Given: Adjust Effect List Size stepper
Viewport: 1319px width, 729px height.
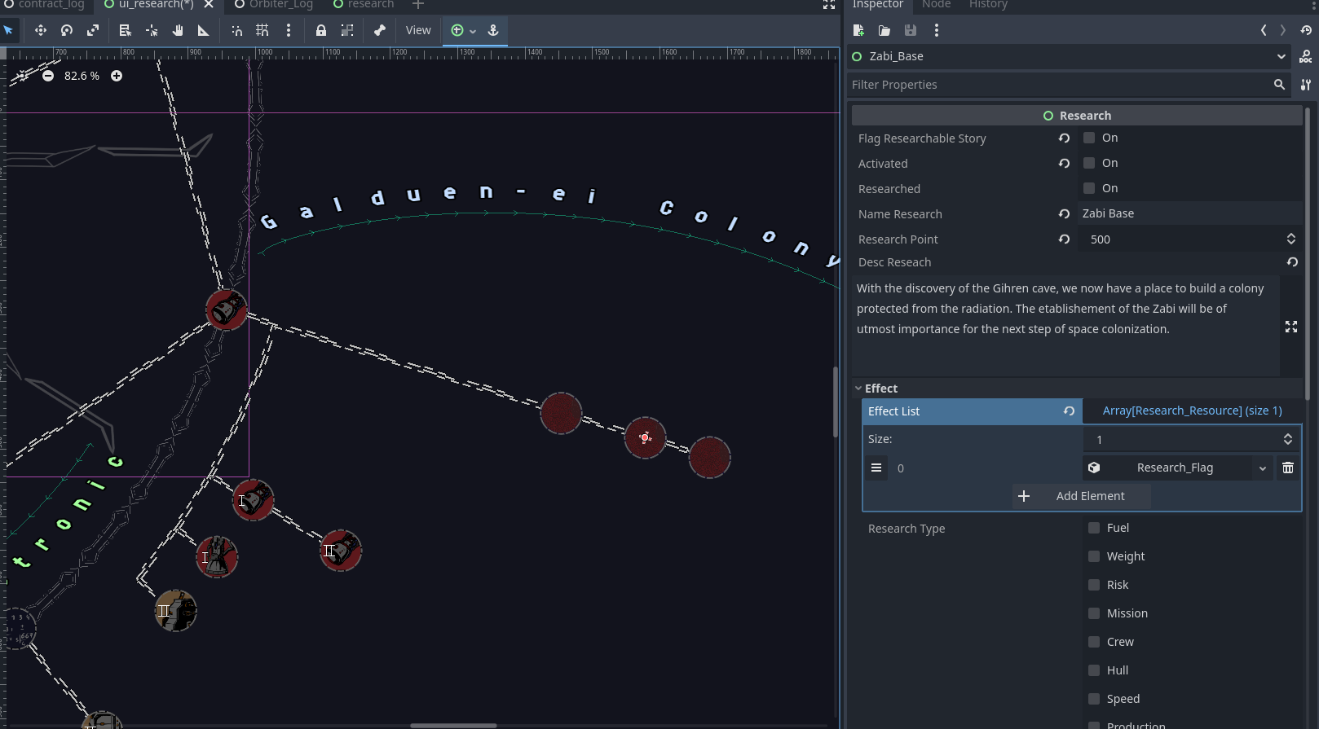Looking at the screenshot, I should point(1288,439).
